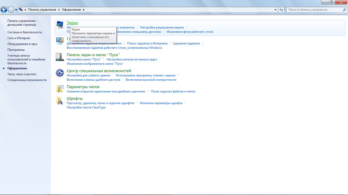The width and height of the screenshot is (348, 195).
Task: Click the Шрифты folder icon
Action: [x=60, y=101]
